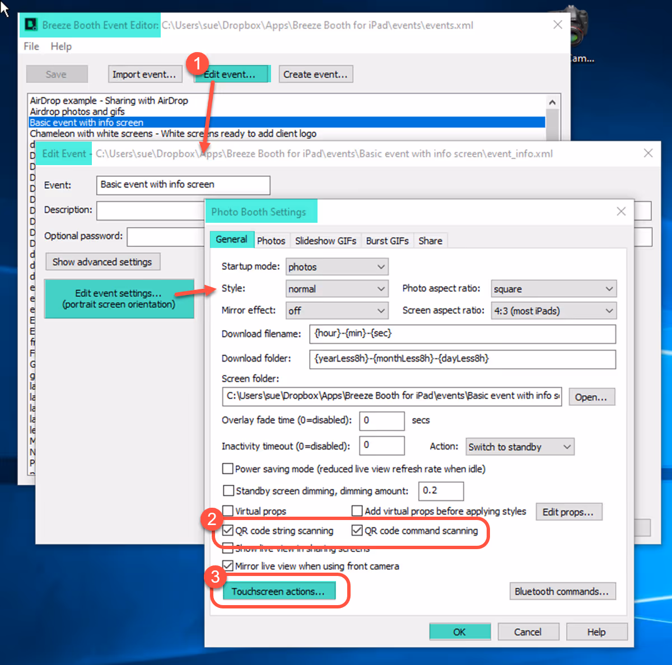The image size is (672, 665).
Task: Open the Mirror effect dropdown
Action: click(x=337, y=311)
